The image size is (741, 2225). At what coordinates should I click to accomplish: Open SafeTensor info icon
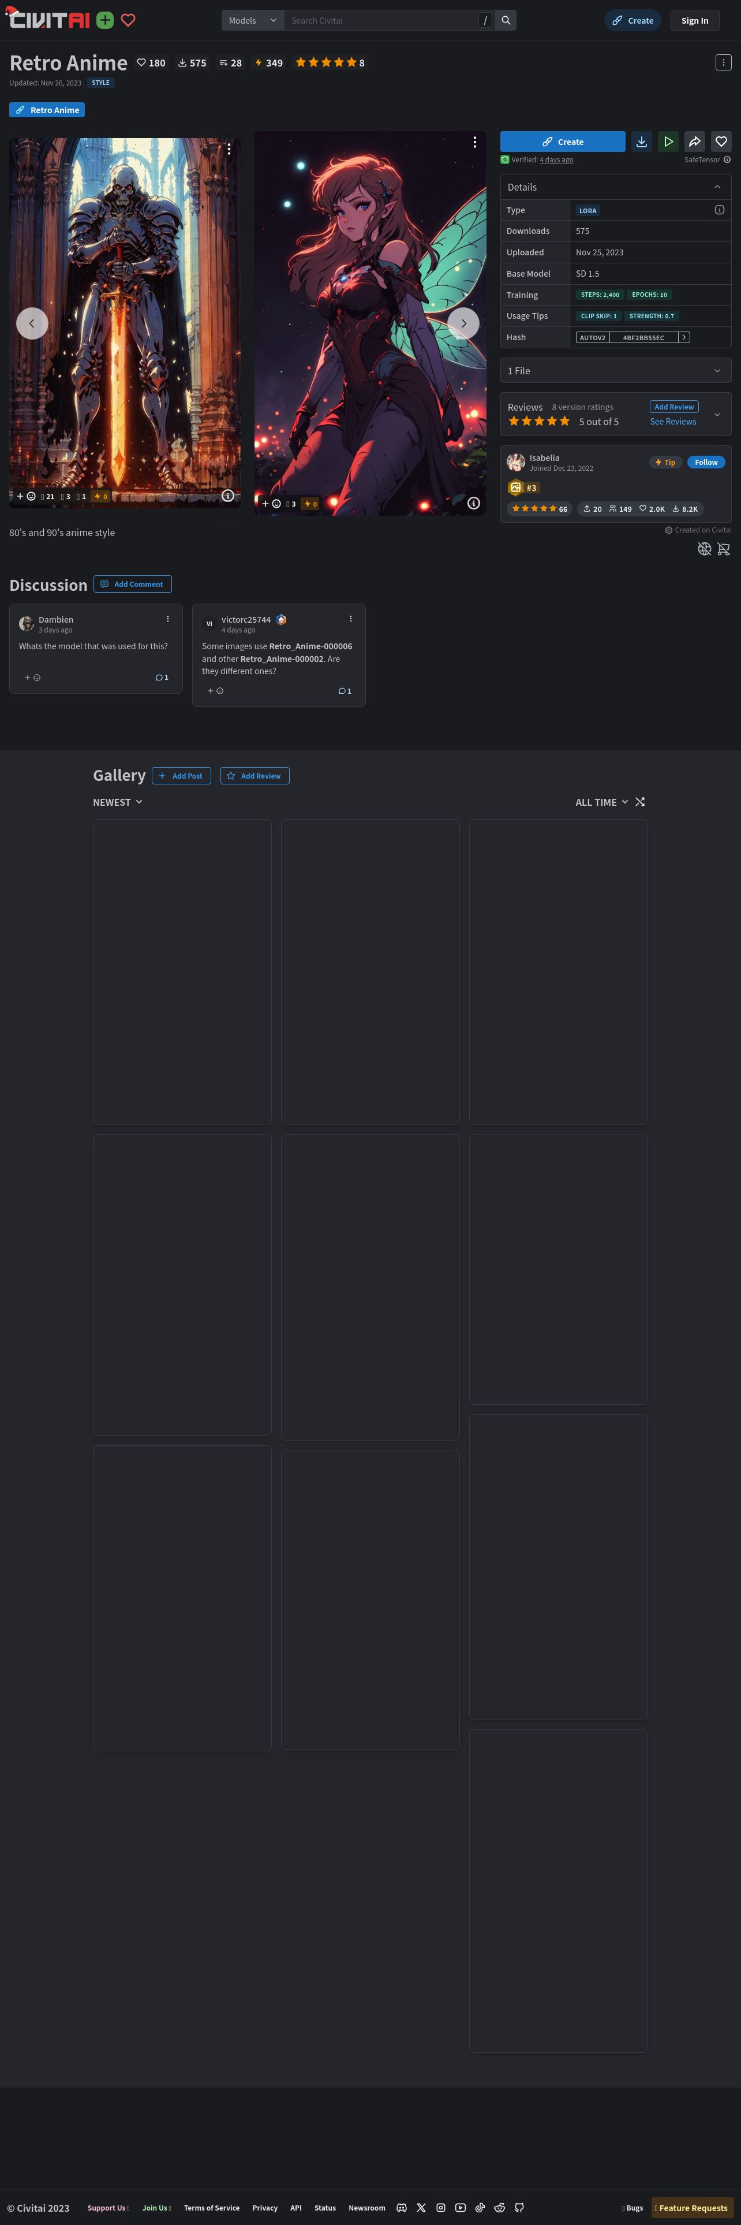(x=727, y=160)
